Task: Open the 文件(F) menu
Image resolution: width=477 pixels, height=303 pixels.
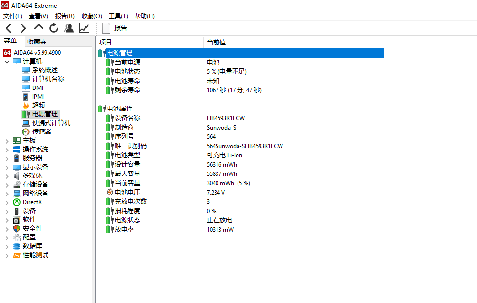Action: (13, 16)
